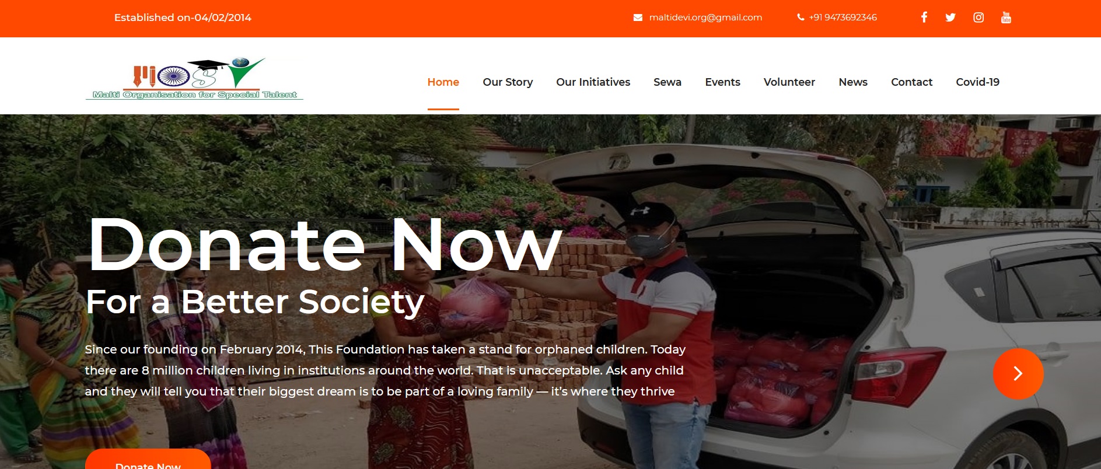The height and width of the screenshot is (469, 1101).
Task: Open the Instagram social icon
Action: coord(978,17)
